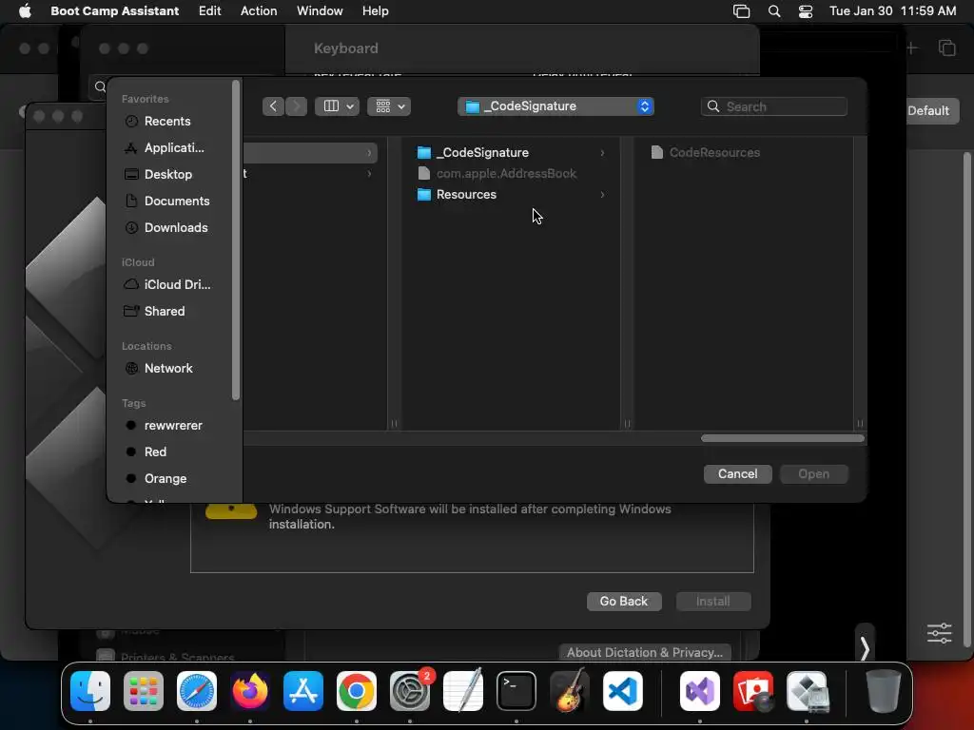974x730 pixels.
Task: Select the Orange tag
Action: point(167,479)
